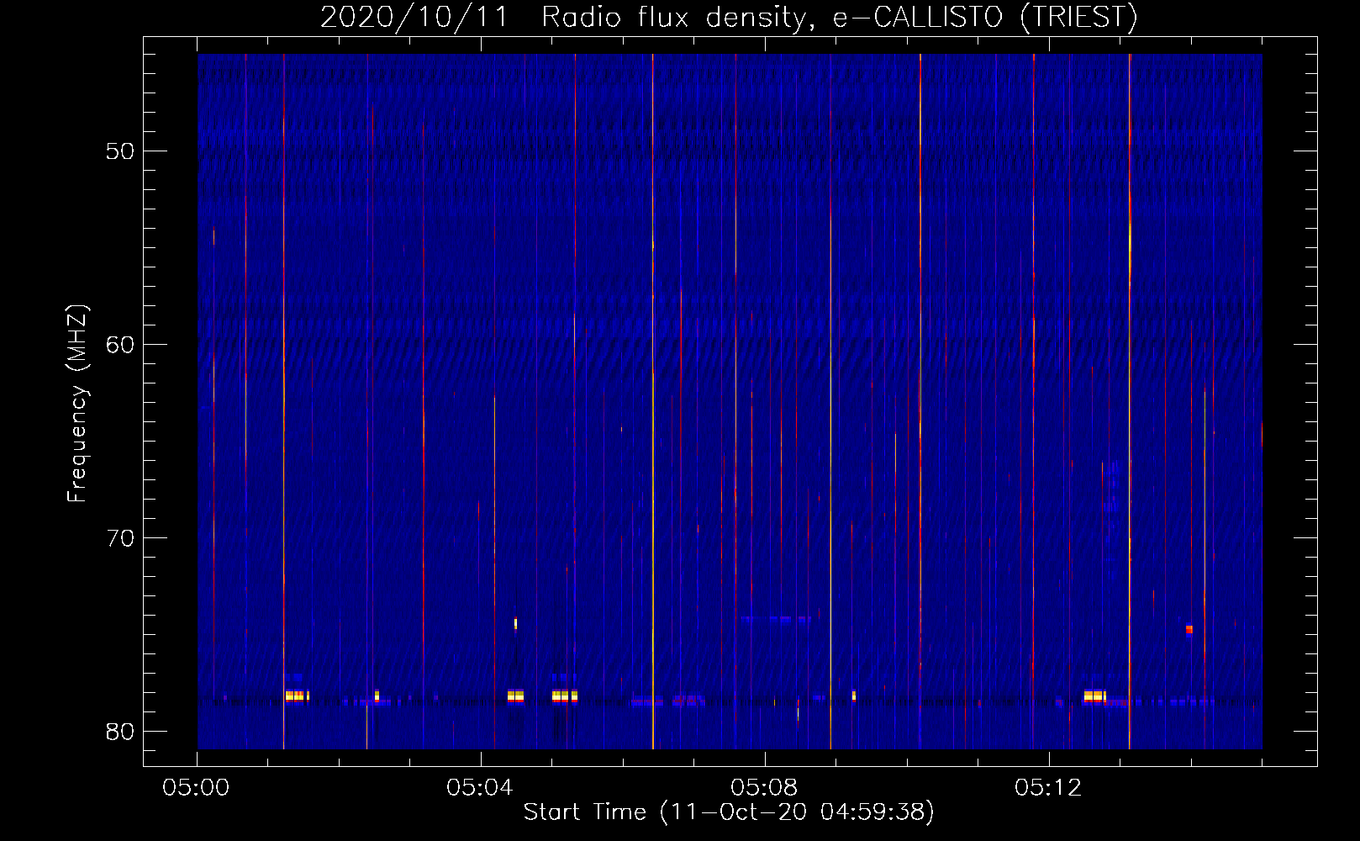Click the "Start Time (11-Oct-20 04:59:38)" axis label
Image resolution: width=1360 pixels, height=841 pixels.
tap(729, 812)
